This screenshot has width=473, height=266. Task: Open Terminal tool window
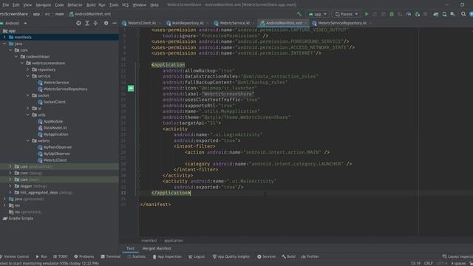click(110, 256)
